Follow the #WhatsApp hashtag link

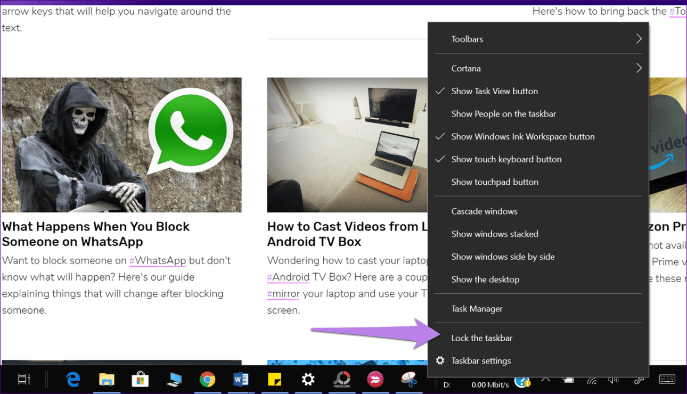(158, 261)
